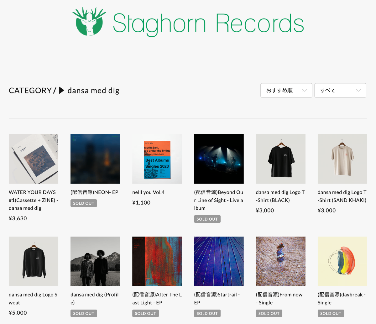This screenshot has width=376, height=324.
Task: Click the dansa med dig category triangle
Action: pyautogui.click(x=62, y=91)
